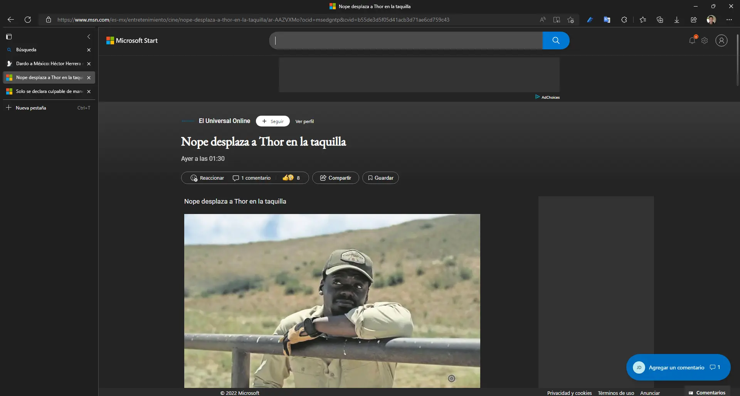Click the article photo of the man at the fence
Screen dimensions: 740x396
point(332,301)
